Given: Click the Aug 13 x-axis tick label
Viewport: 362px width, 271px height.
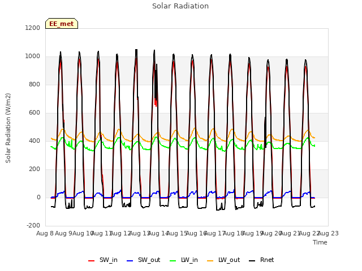Looking at the screenshot, I should coord(140,234).
